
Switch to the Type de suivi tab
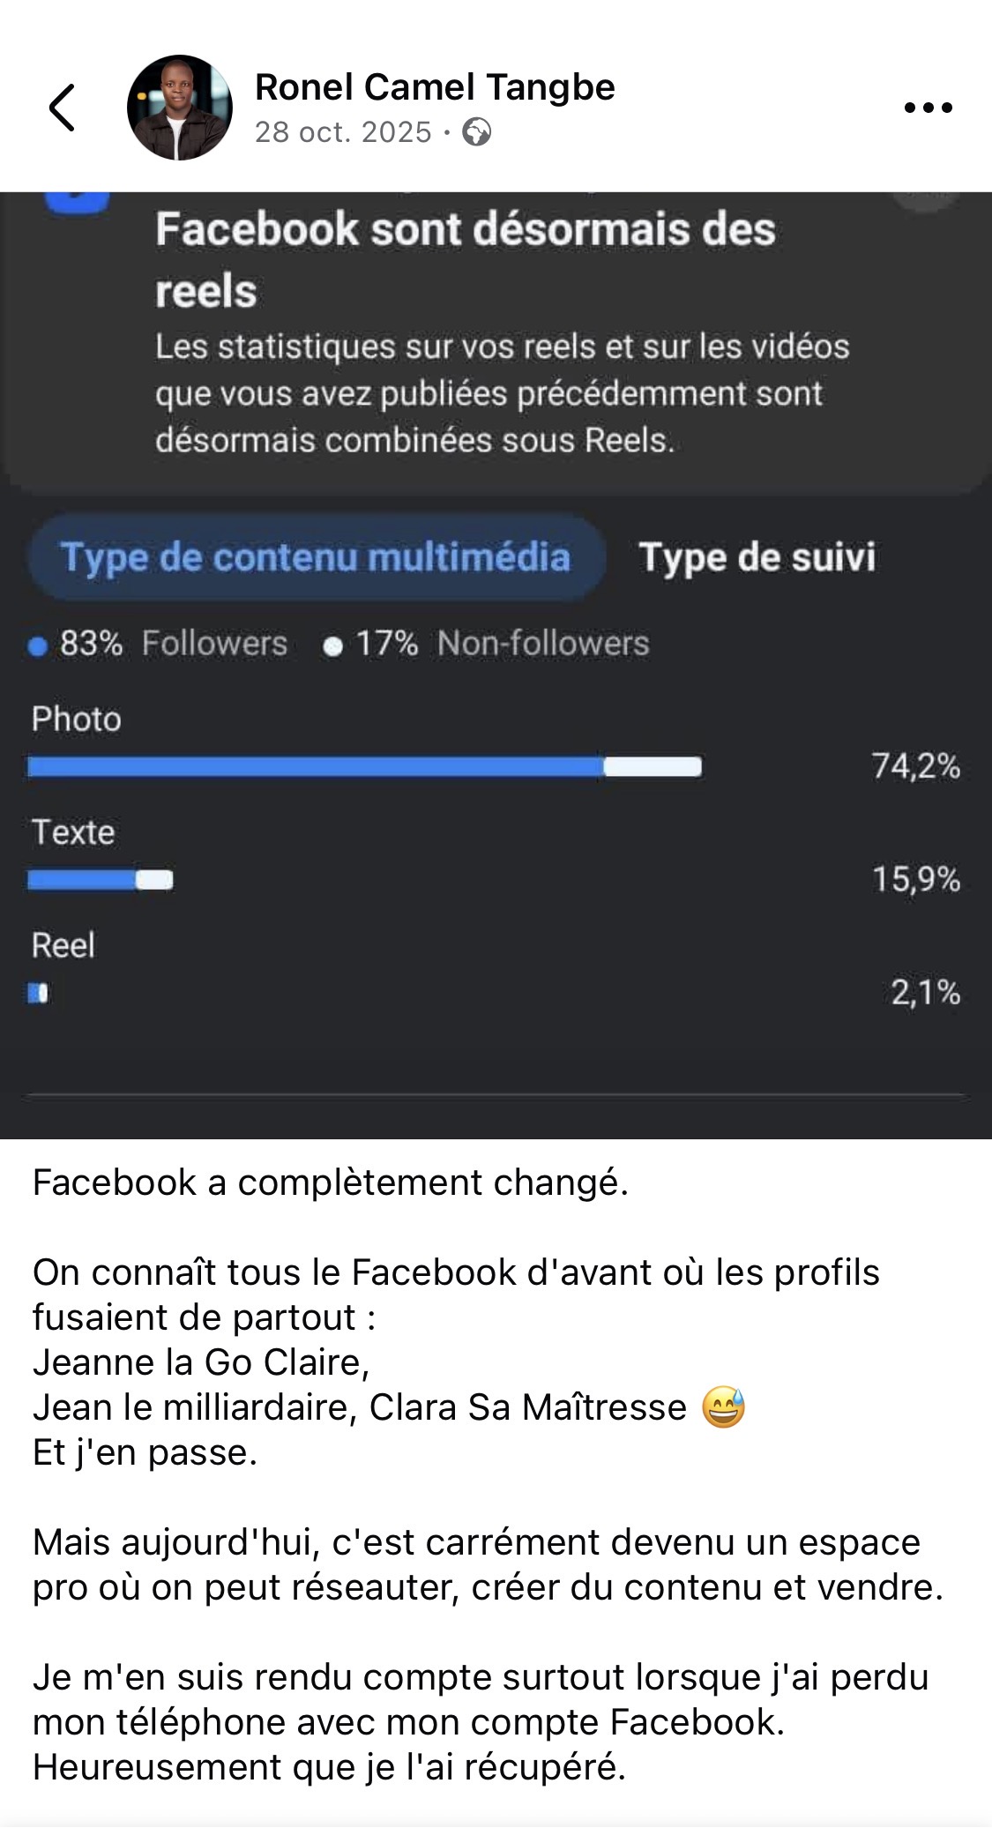[757, 557]
